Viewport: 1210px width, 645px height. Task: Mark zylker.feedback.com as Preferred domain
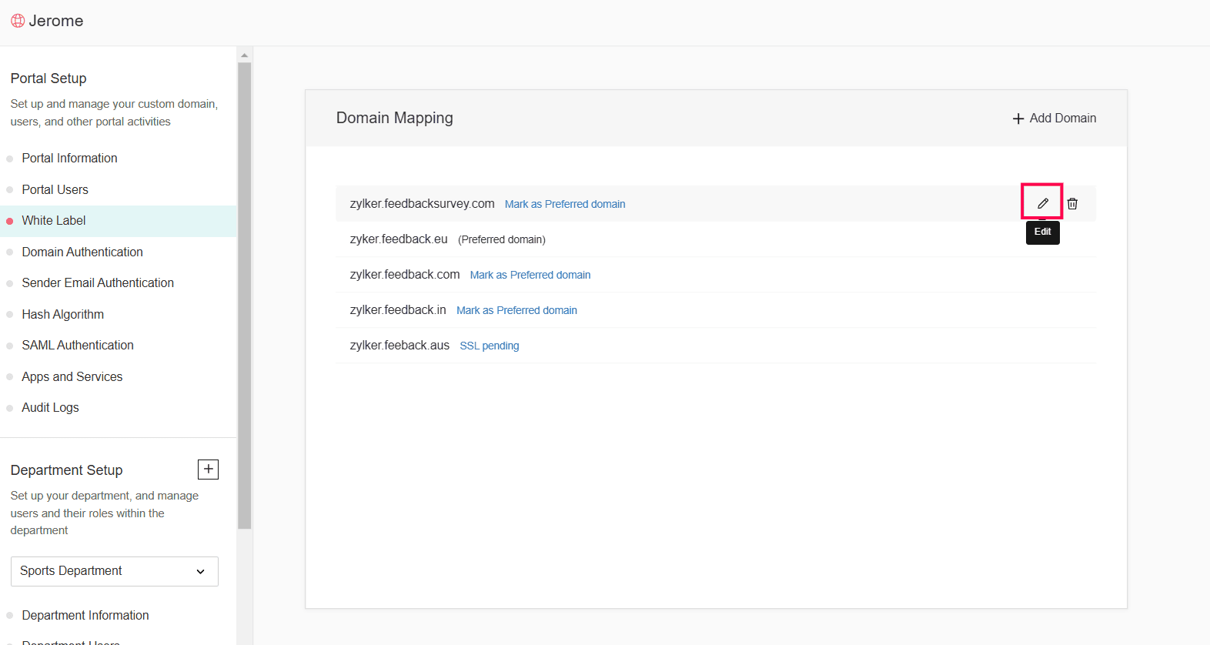(530, 275)
